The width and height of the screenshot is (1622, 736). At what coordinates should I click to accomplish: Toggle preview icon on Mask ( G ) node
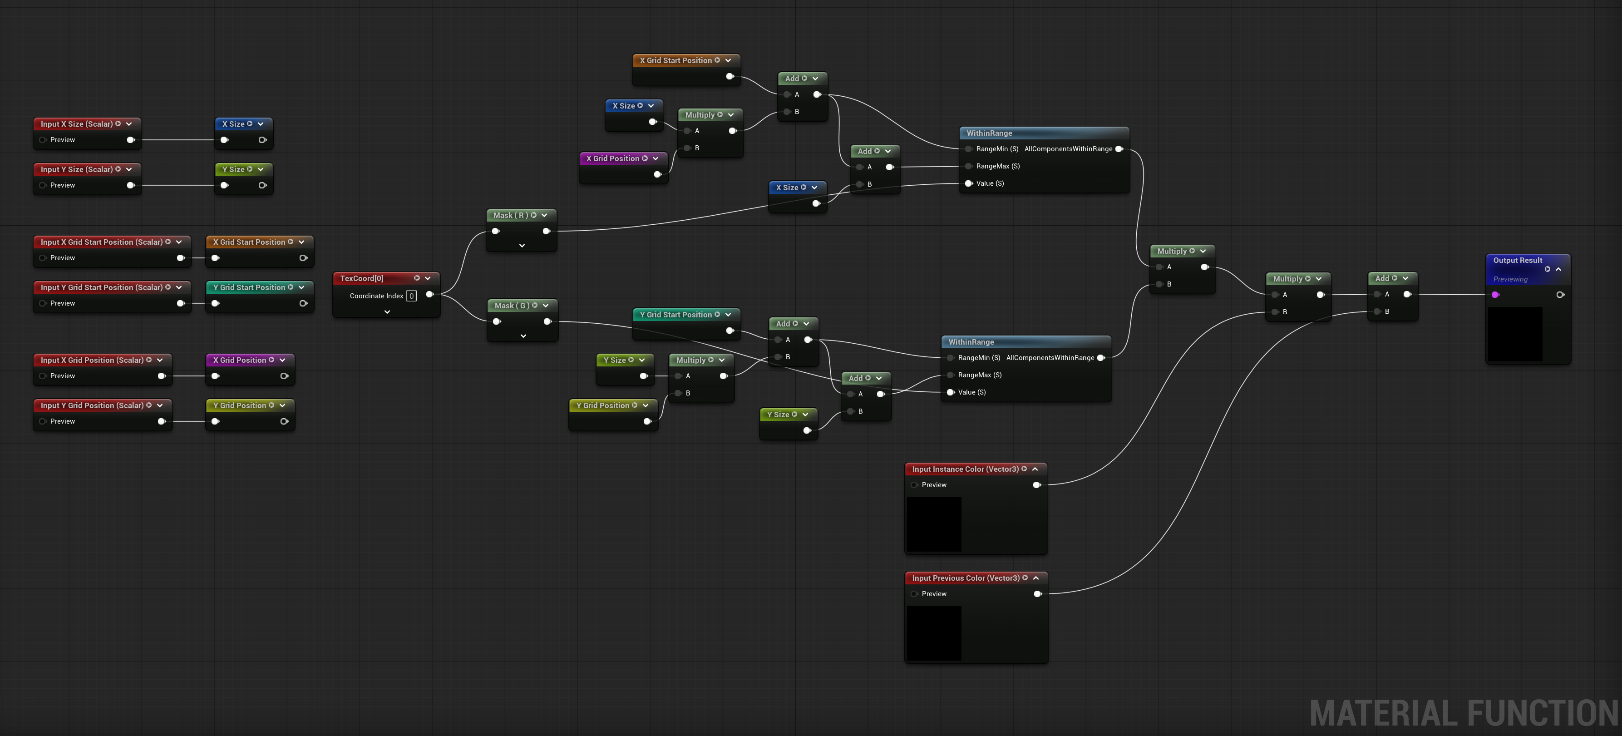coord(535,306)
